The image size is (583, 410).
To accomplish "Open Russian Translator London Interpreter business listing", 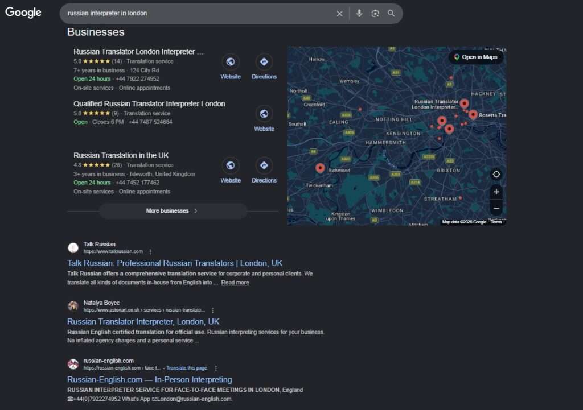I will (x=138, y=52).
